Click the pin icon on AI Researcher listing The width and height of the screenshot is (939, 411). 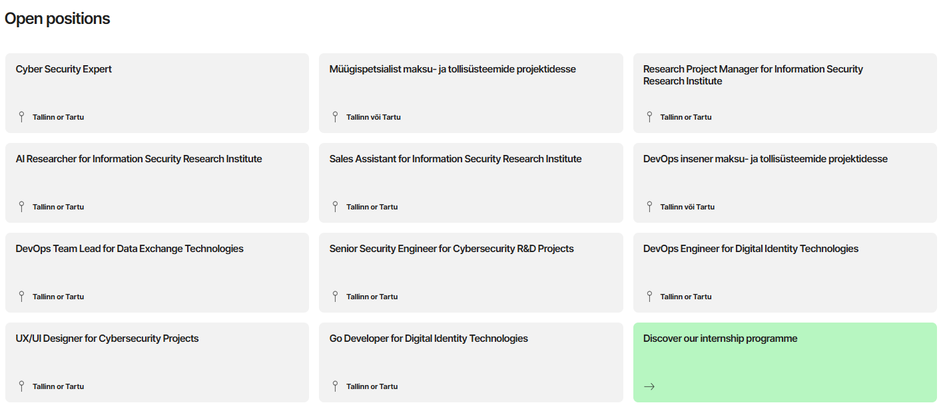[x=22, y=206]
